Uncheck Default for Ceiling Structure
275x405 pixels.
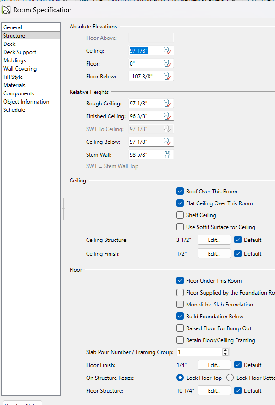click(x=237, y=240)
